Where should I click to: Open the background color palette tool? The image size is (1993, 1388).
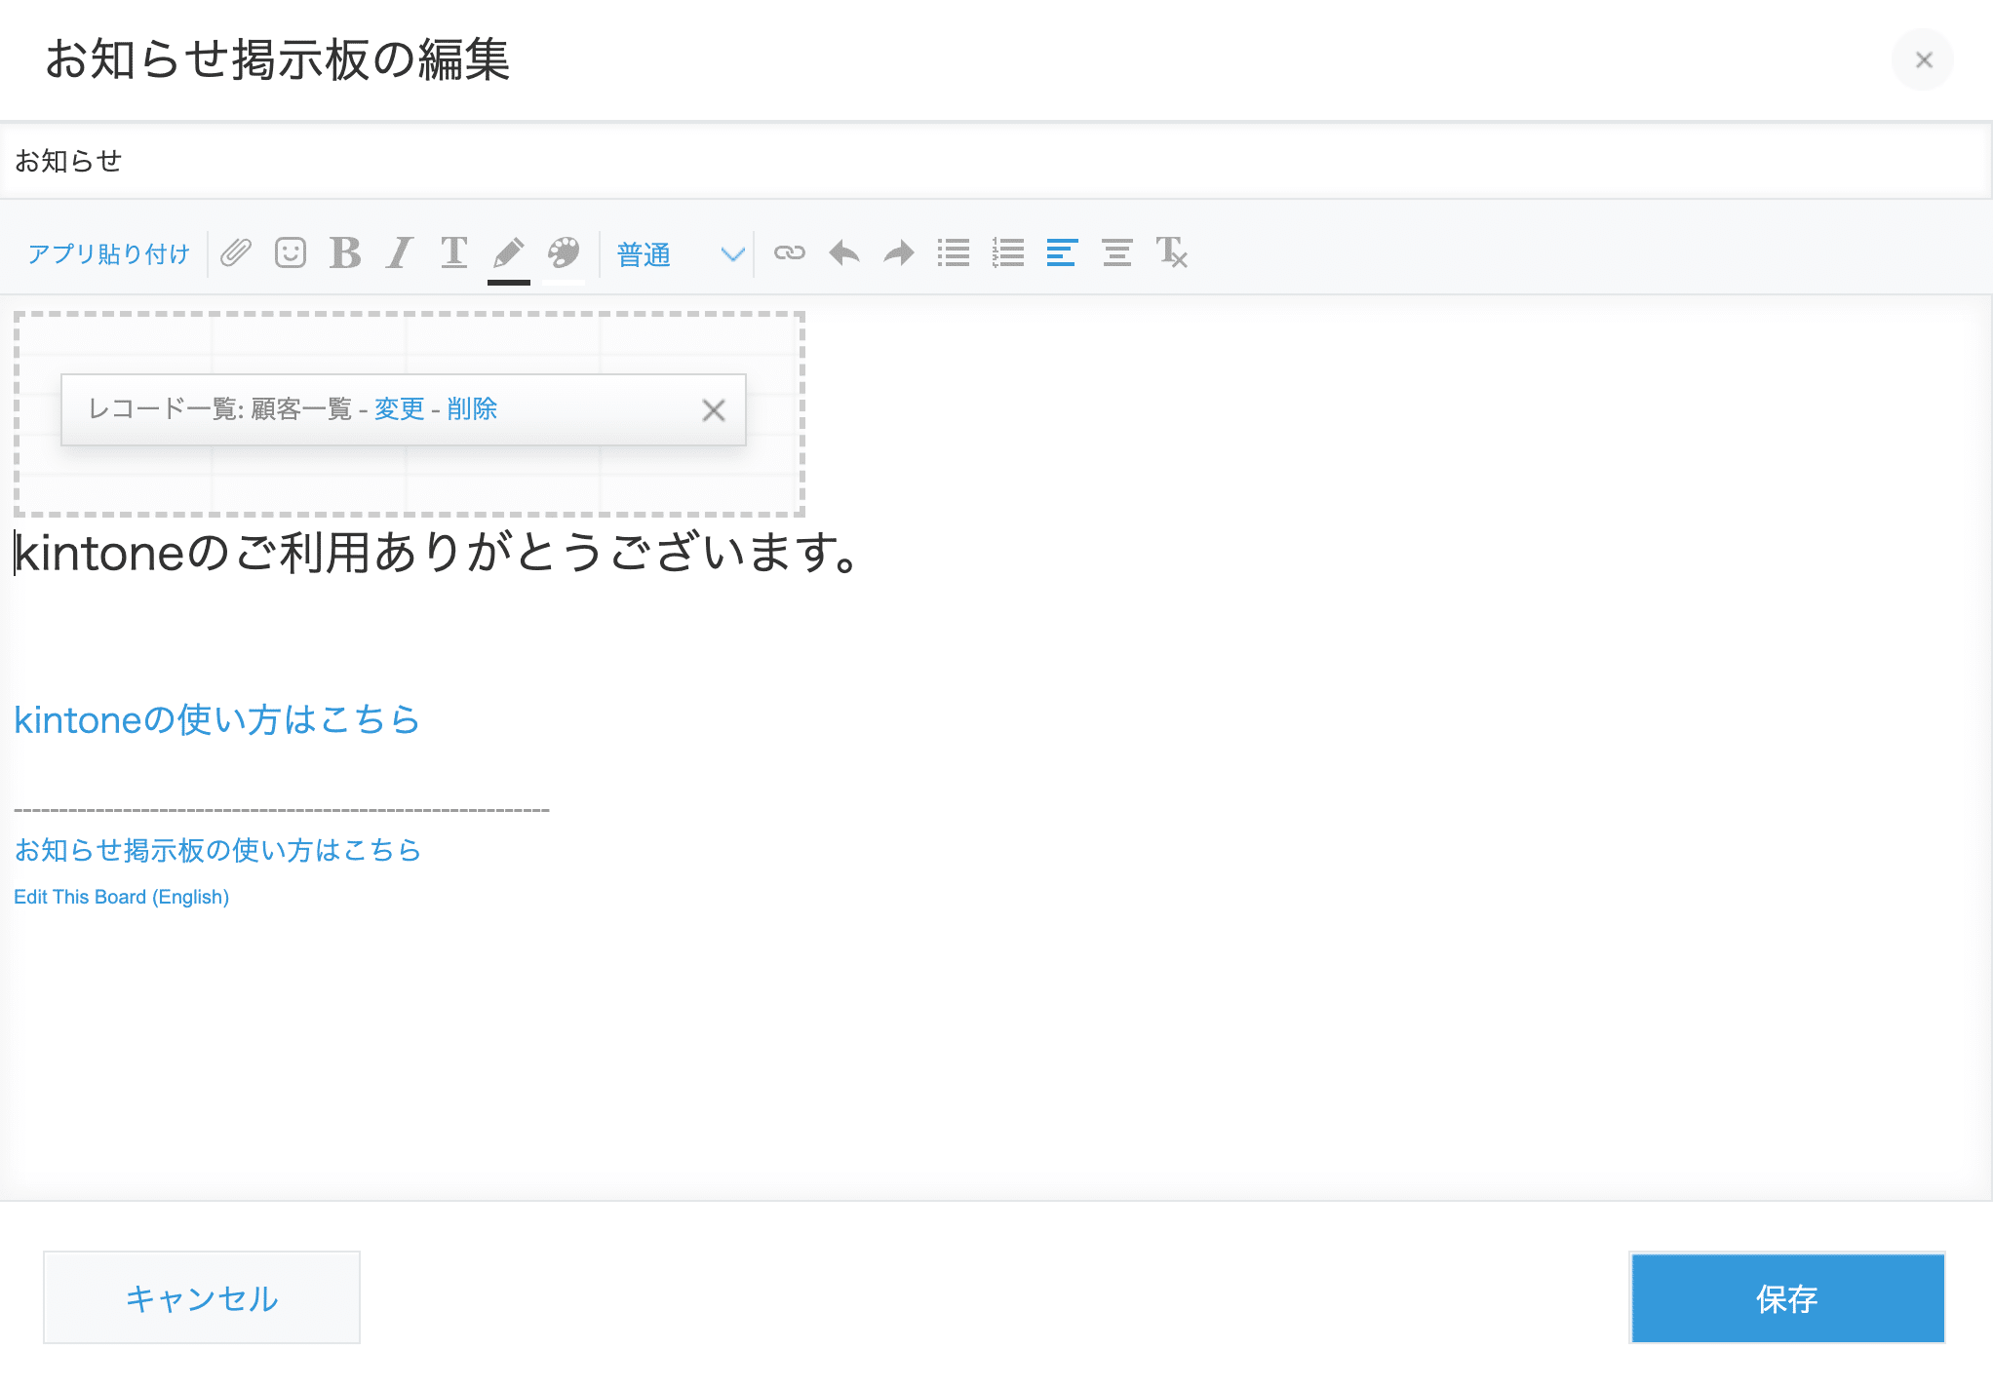pyautogui.click(x=564, y=255)
